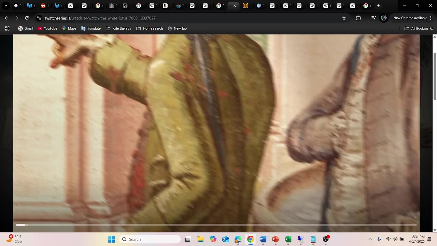The image size is (437, 246).
Task: Open the tab search dropdown arrow
Action: [x=6, y=6]
